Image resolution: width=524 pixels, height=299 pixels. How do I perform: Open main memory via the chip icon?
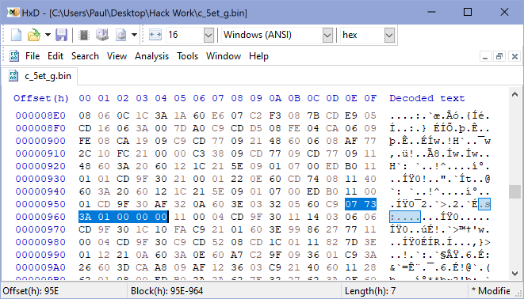click(x=83, y=35)
